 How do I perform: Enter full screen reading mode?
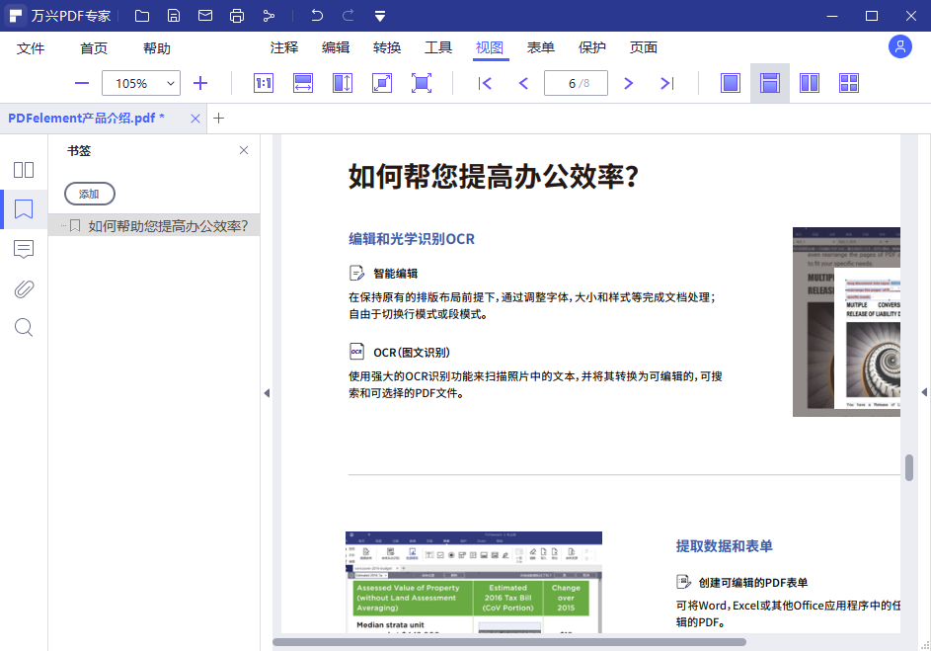click(422, 83)
